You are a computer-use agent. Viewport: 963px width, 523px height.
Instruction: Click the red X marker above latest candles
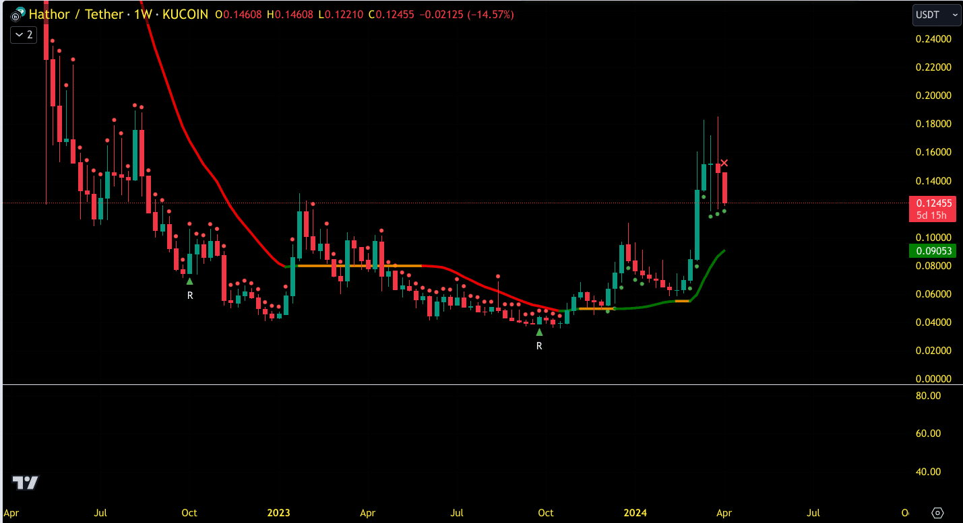coord(724,163)
